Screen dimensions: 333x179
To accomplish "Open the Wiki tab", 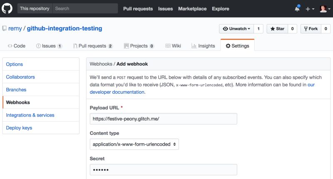I will [173, 46].
